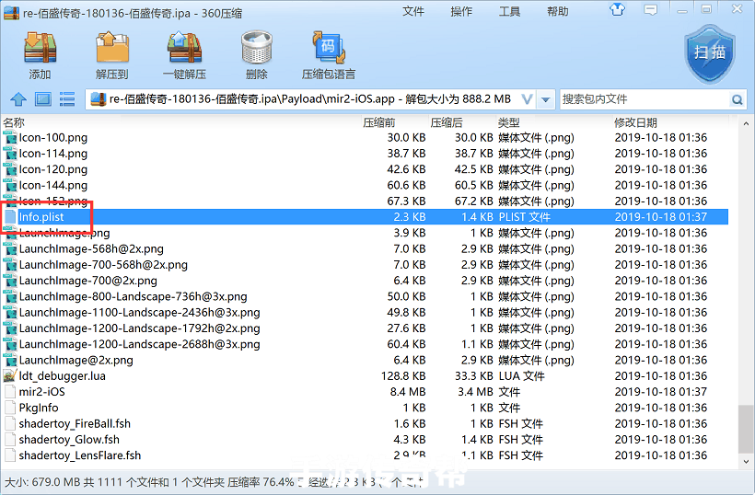Open the 操作 (Operations) menu
The image size is (755, 495).
tap(461, 11)
